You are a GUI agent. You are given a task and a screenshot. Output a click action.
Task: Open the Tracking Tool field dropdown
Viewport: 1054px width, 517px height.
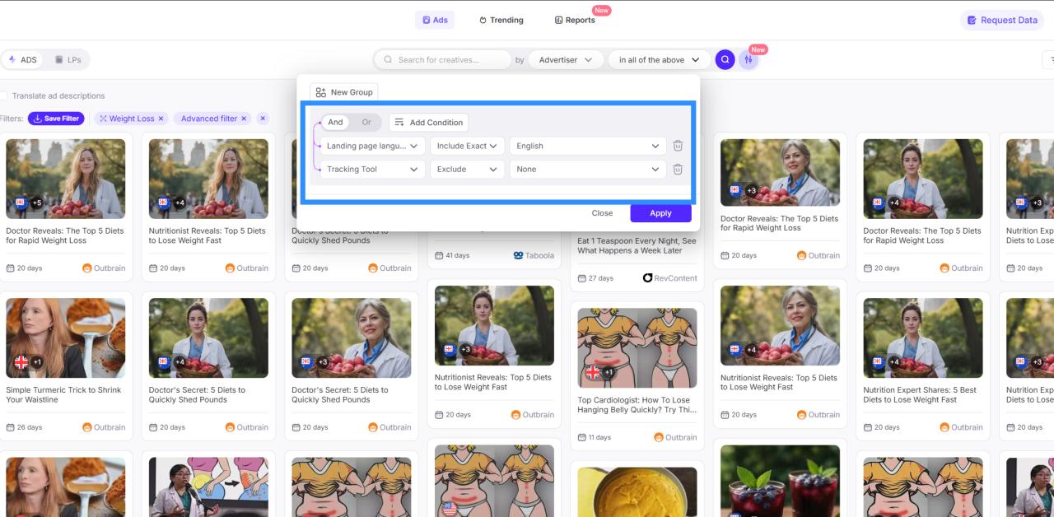(371, 170)
